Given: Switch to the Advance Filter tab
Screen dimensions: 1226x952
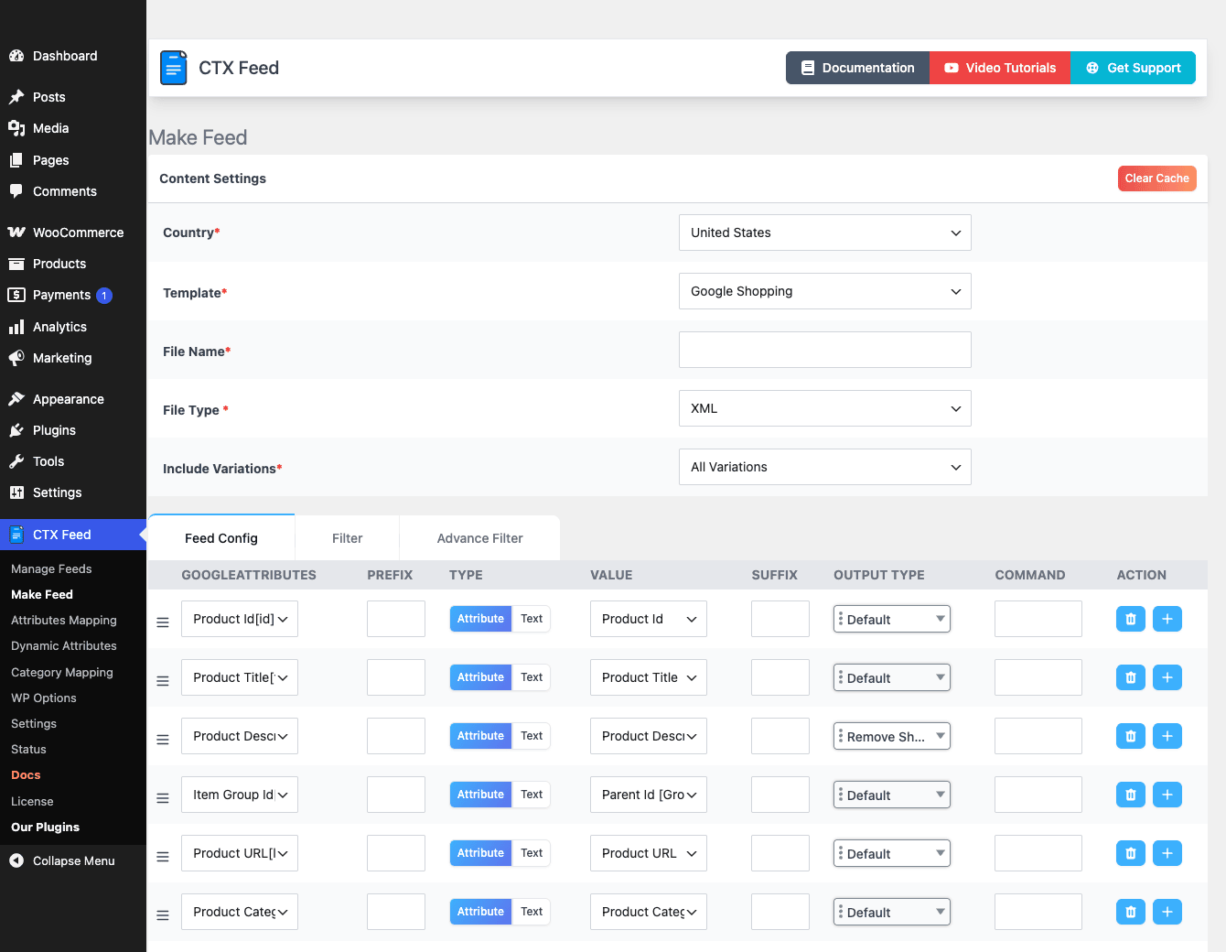Looking at the screenshot, I should 480,538.
